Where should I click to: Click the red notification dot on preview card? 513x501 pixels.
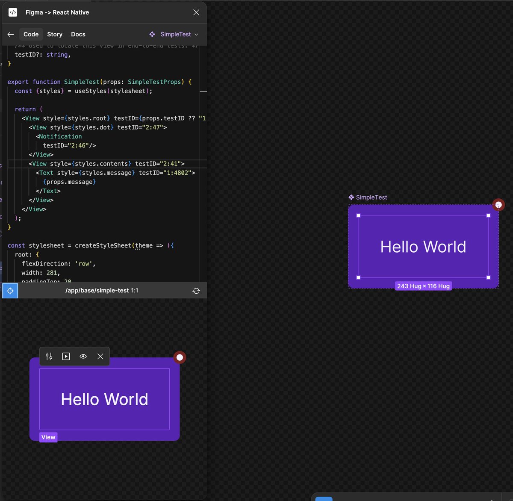coord(180,357)
